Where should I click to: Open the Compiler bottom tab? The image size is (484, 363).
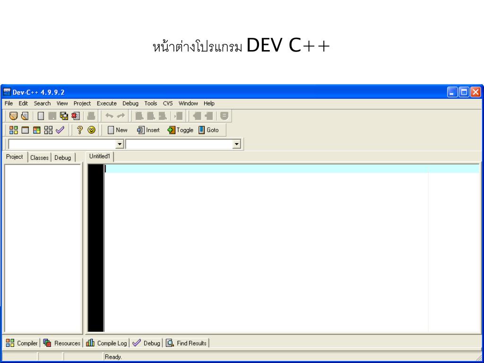point(22,343)
